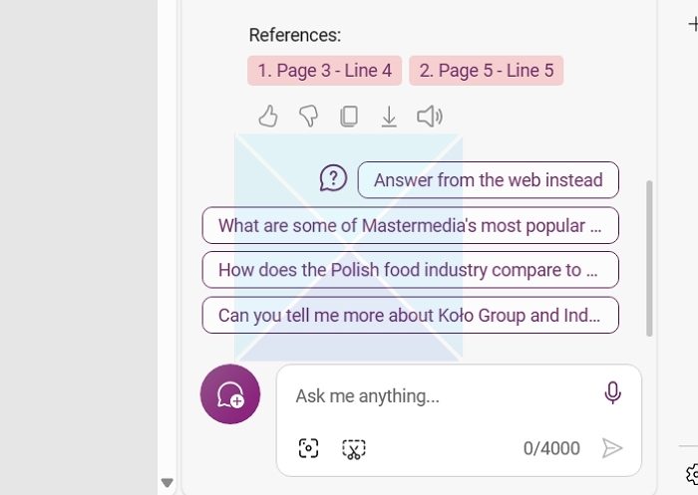
Task: Click the scroll down arrow at bottom
Action: click(x=168, y=483)
